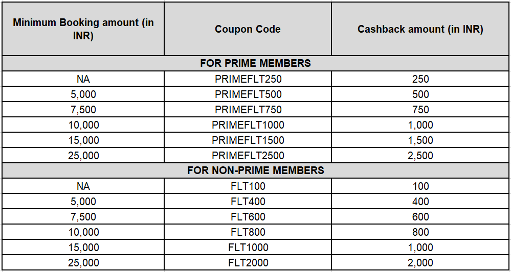The height and width of the screenshot is (272, 511).
Task: Click the "Cashback amount (in INR)" header
Action: point(420,30)
